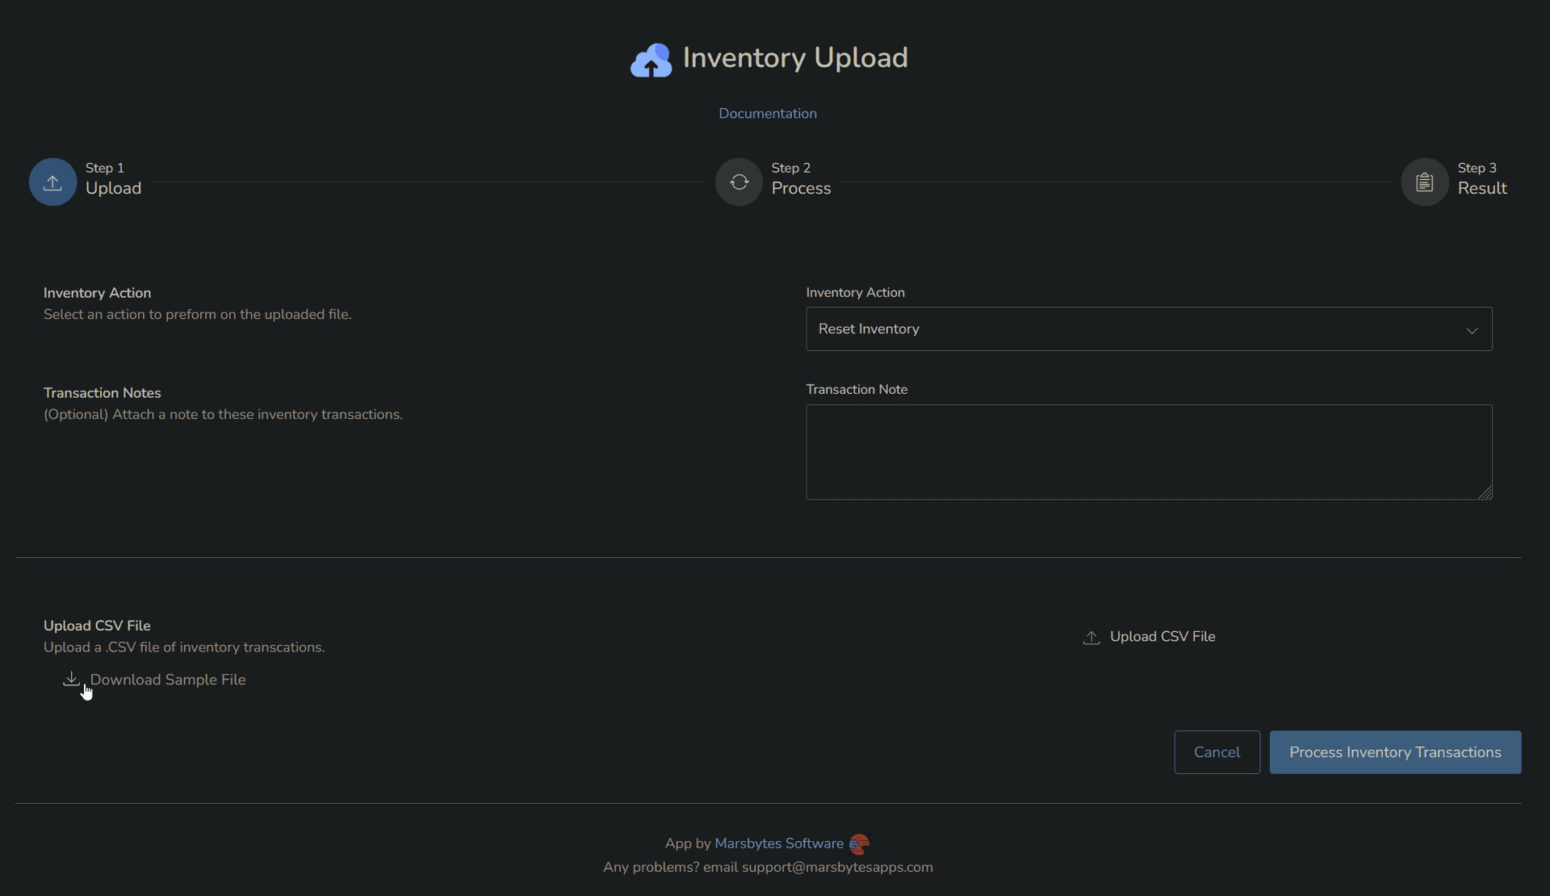Click the download icon beside Download Sample File
This screenshot has height=896, width=1550.
[71, 679]
